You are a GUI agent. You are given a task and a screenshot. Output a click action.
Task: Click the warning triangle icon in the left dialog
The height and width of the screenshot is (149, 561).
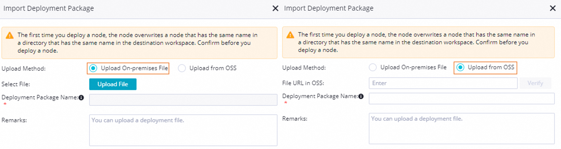(10, 35)
